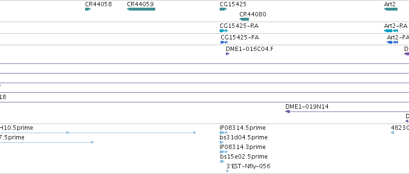Select the Art2 gene glyph
The image size is (409, 174).
pyautogui.click(x=390, y=9)
